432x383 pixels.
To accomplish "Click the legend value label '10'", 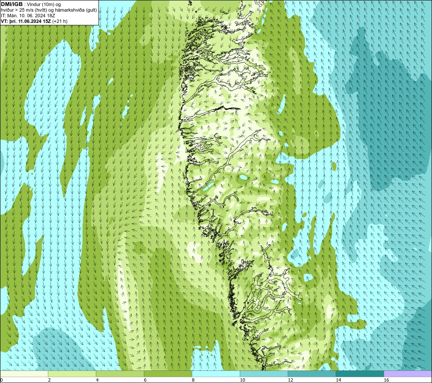I will (x=242, y=380).
